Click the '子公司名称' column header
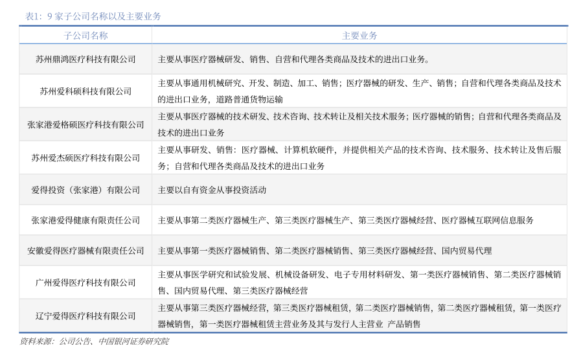 click(85, 36)
